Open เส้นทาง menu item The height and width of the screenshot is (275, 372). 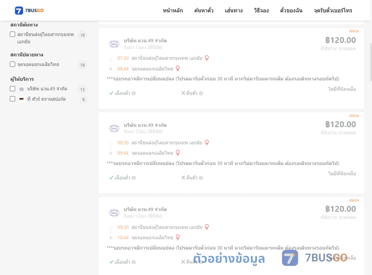[234, 10]
